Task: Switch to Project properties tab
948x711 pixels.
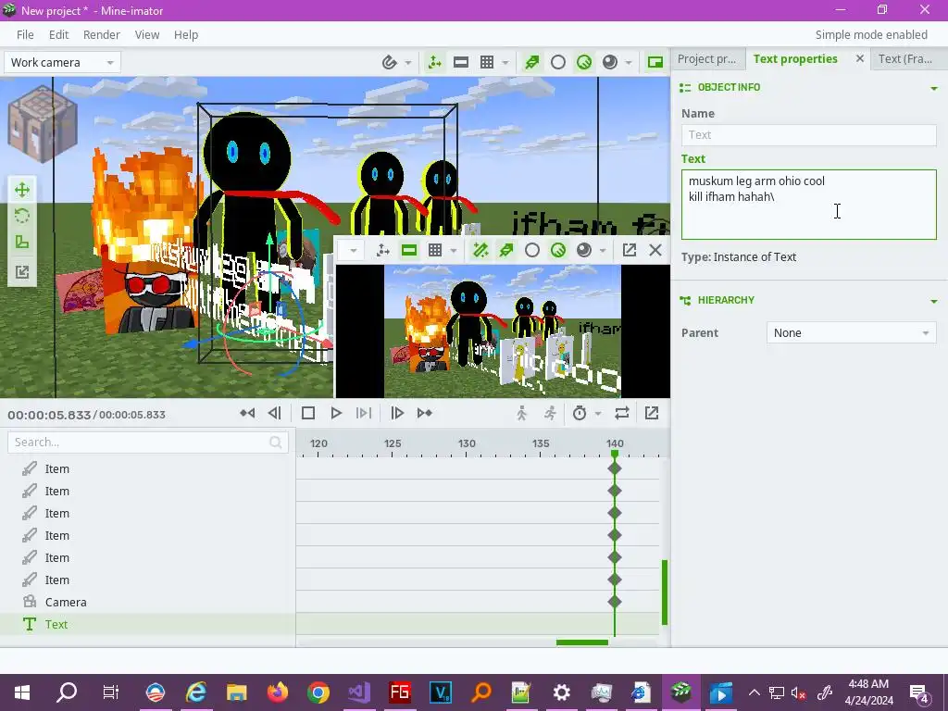Action: (706, 58)
